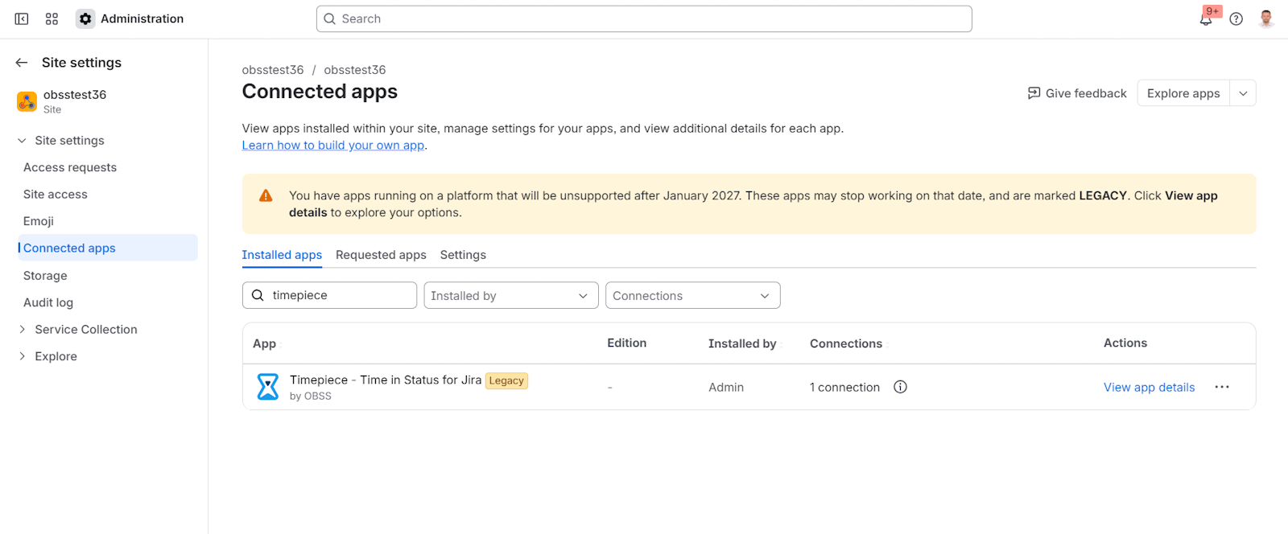1288x534 pixels.
Task: Click the '1 connection' text
Action: [844, 387]
